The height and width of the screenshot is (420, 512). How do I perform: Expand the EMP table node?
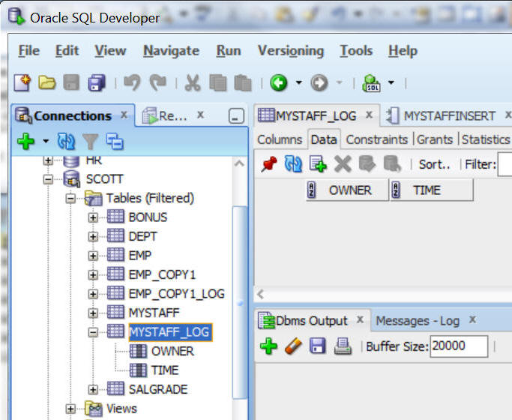pos(93,256)
